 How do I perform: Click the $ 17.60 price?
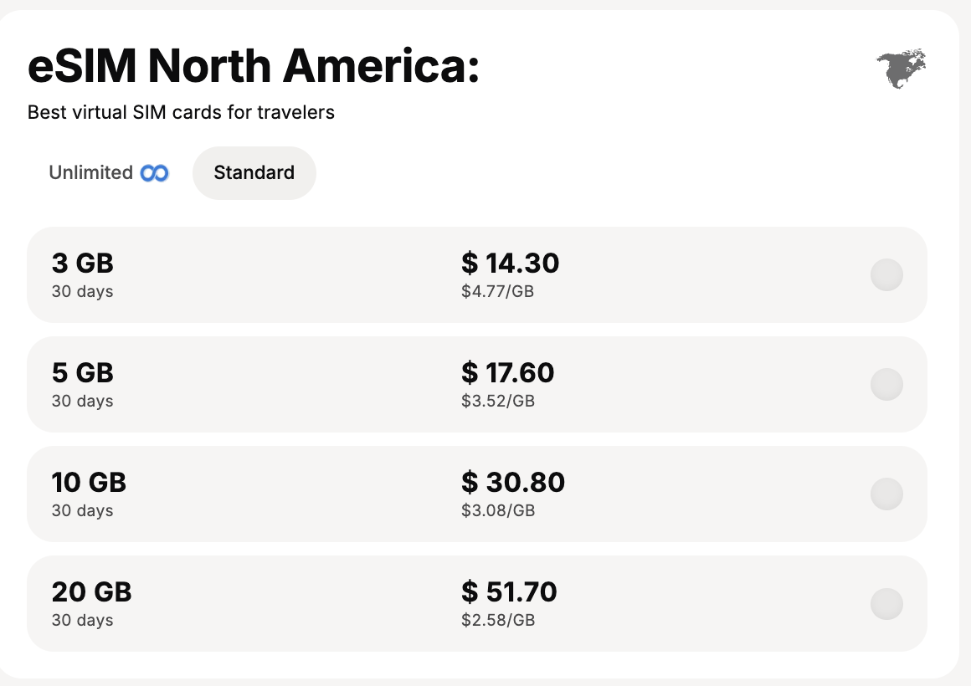[508, 373]
